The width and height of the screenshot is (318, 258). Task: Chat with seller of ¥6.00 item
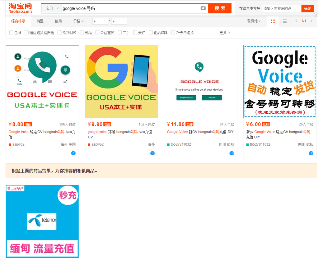311,153
